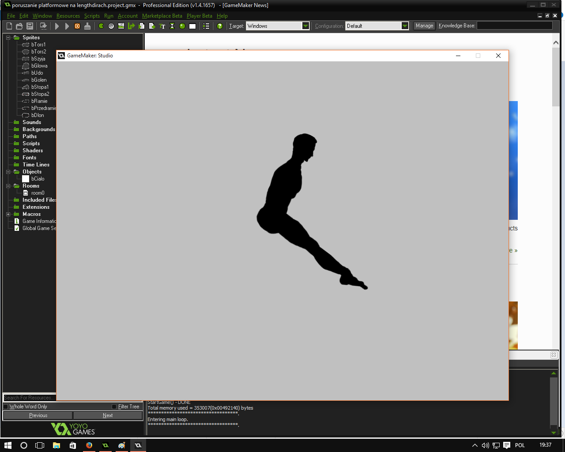Toggle the Filter Tree checkbox
565x452 pixels.
click(114, 407)
